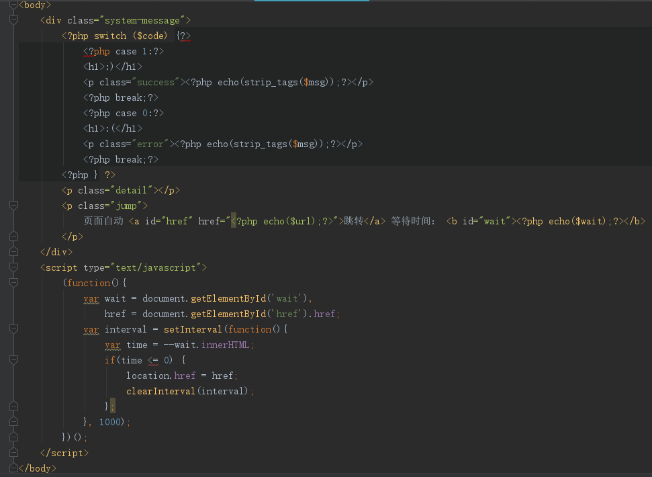Collapse the <script type="text/javascript"> block
This screenshot has width=652, height=477.
click(13, 267)
